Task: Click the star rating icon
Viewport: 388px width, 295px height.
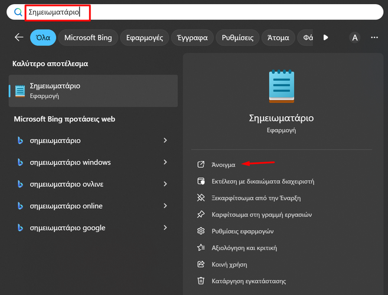Action: pyautogui.click(x=201, y=248)
